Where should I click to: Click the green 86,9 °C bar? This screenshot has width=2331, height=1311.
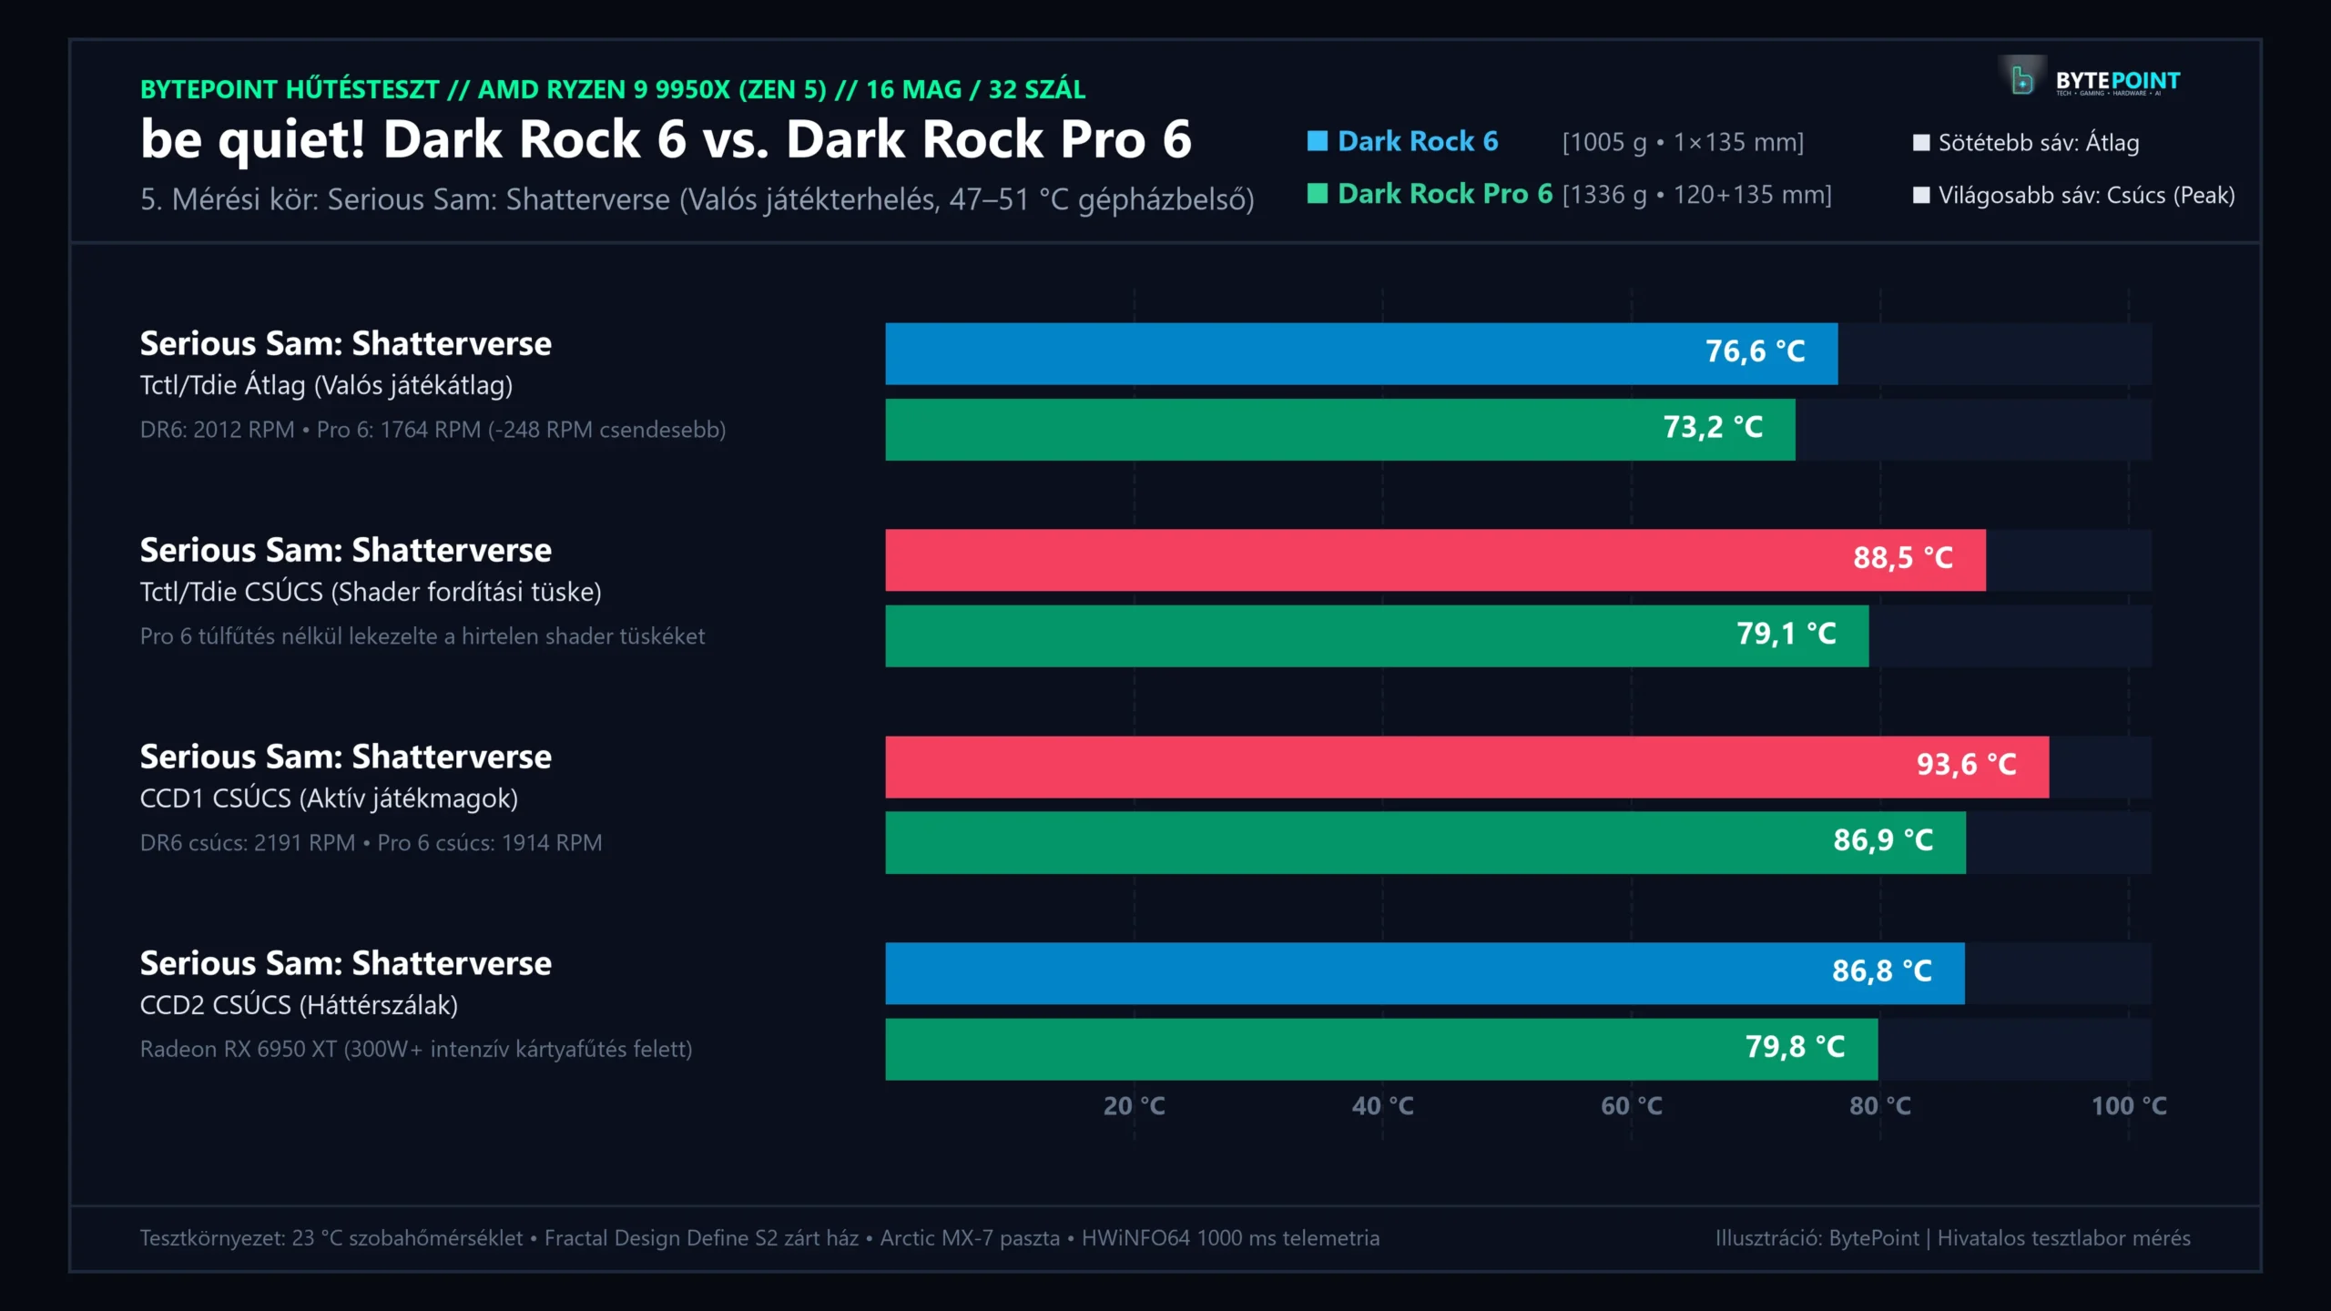coord(1425,843)
